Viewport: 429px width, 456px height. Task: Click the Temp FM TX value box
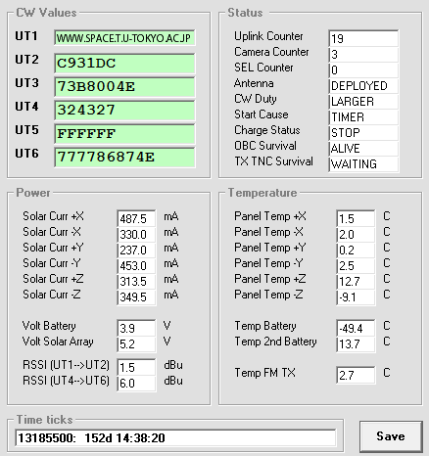pos(356,375)
